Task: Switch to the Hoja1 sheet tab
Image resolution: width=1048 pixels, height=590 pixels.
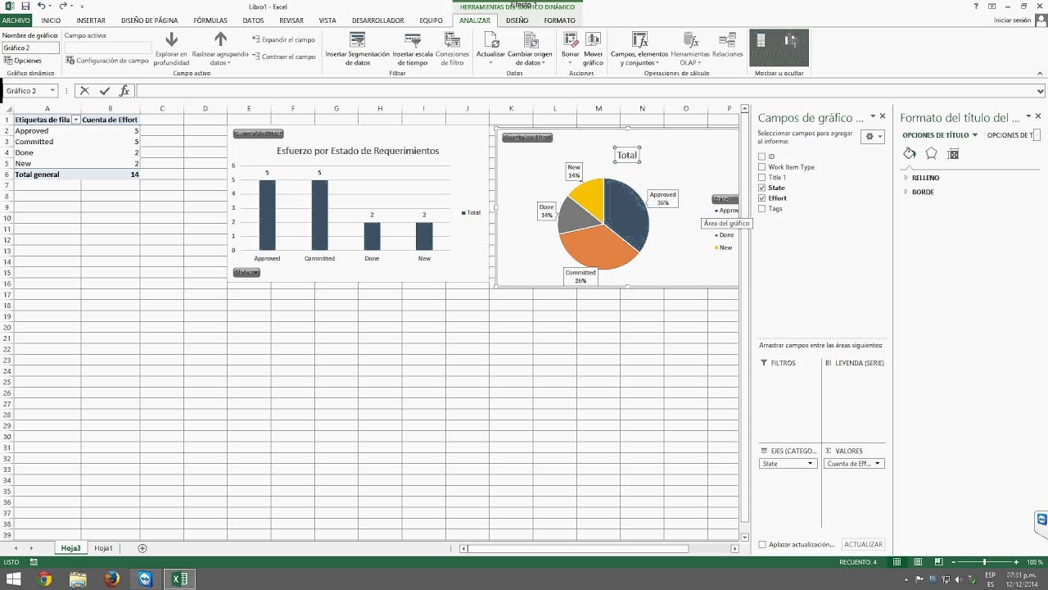Action: tap(103, 548)
